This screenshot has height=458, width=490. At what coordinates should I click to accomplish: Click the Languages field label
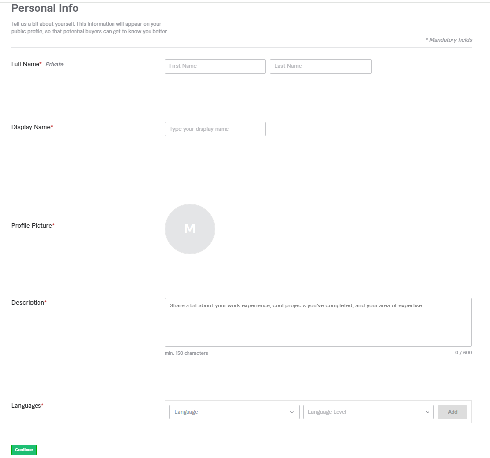coord(27,406)
